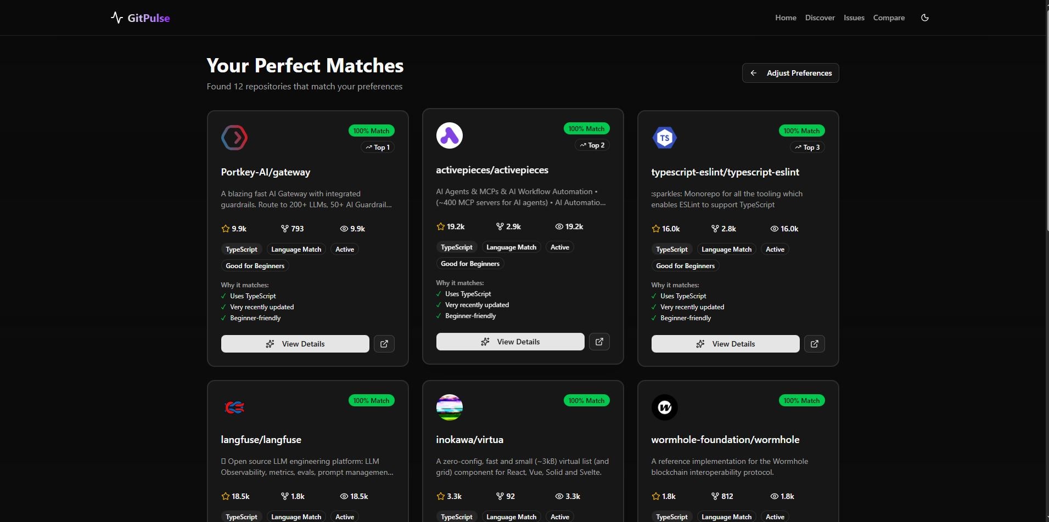Click the inokawa/virtua avatar thumbnail

point(449,407)
